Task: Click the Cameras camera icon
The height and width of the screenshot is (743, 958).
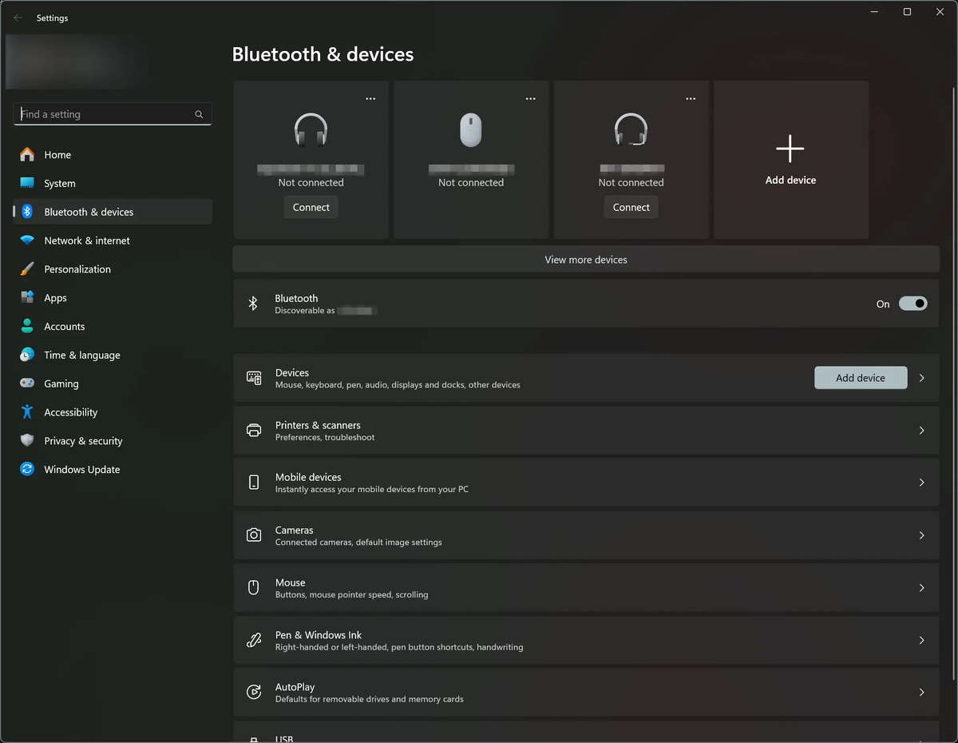Action: tap(254, 535)
